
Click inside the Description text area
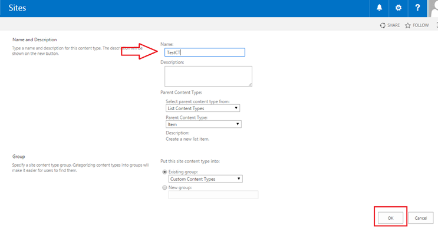pyautogui.click(x=208, y=76)
